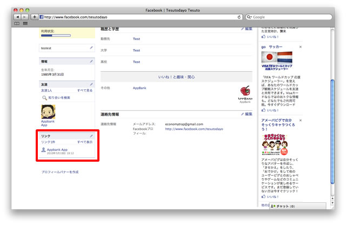Image resolution: width=346 pixels, height=225 pixels.
Task: Click the address bar URL field
Action: click(141, 17)
